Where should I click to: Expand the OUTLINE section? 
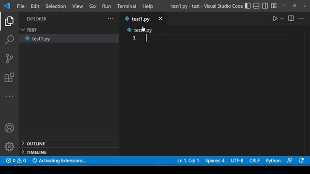click(69, 144)
